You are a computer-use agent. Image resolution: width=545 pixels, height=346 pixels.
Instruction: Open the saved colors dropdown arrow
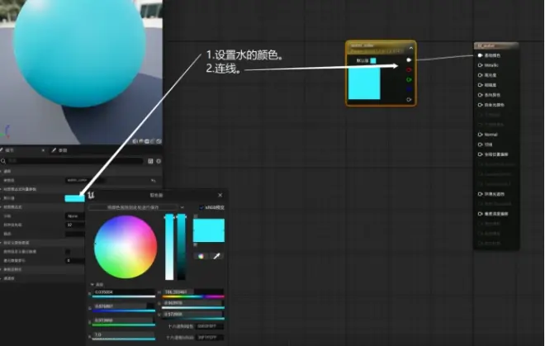point(182,207)
